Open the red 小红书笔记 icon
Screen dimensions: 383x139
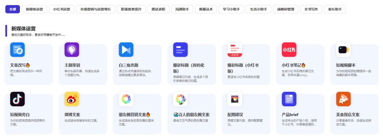pyautogui.click(x=289, y=50)
